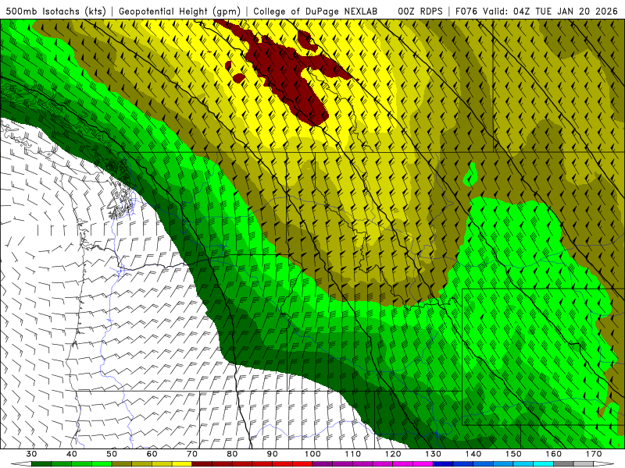
Task: Click the olive swatch starting at 50
Action: [122, 464]
